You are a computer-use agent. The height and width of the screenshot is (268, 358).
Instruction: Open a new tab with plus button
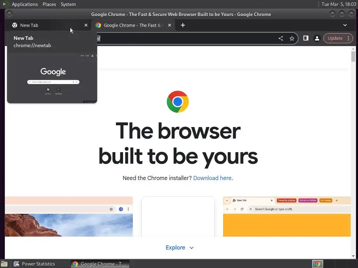[x=182, y=25]
